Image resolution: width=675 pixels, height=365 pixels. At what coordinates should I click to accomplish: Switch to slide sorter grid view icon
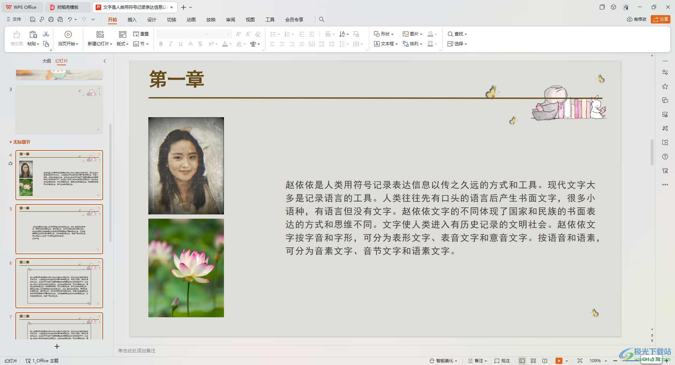tap(533, 361)
